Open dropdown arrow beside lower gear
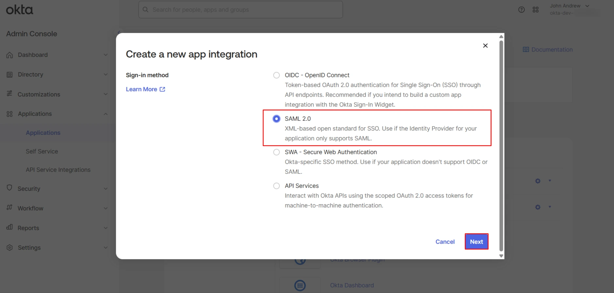The width and height of the screenshot is (614, 293). tap(550, 207)
